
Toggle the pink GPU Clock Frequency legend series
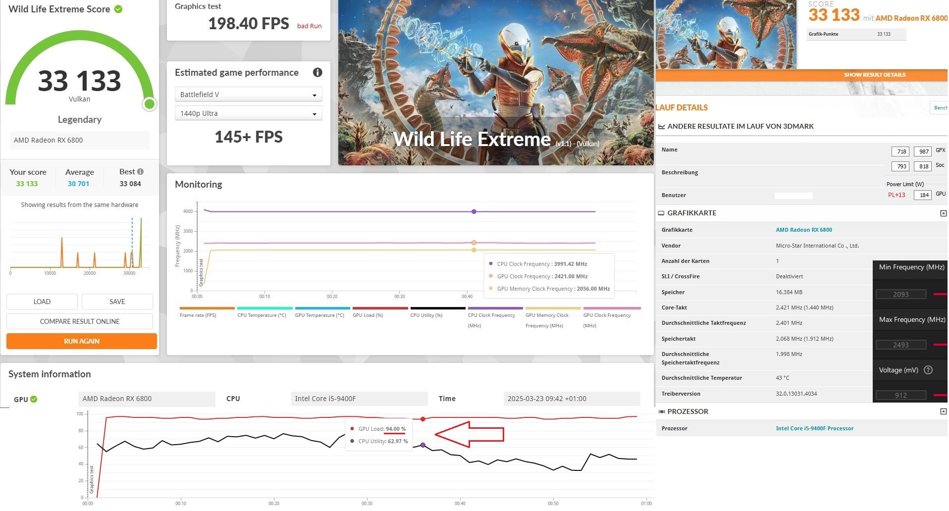point(612,317)
